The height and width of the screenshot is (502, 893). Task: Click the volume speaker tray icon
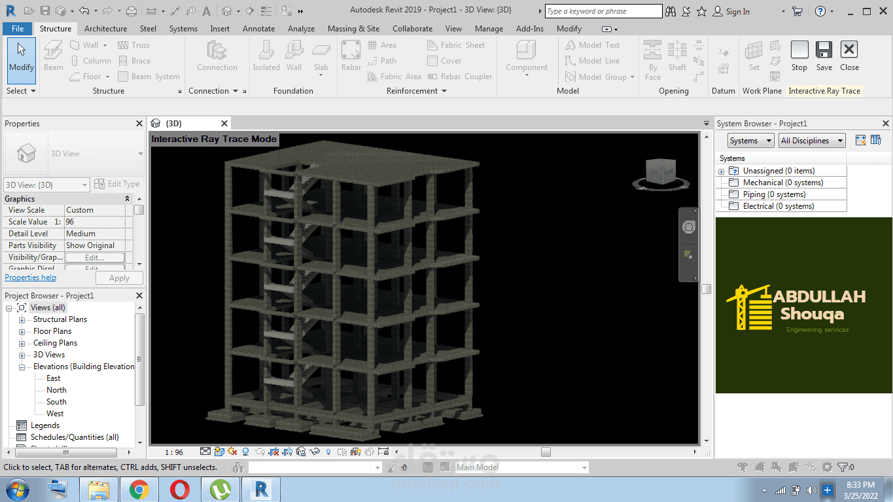coord(812,490)
